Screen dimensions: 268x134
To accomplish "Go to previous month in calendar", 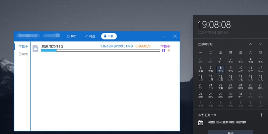I will click(250, 44).
